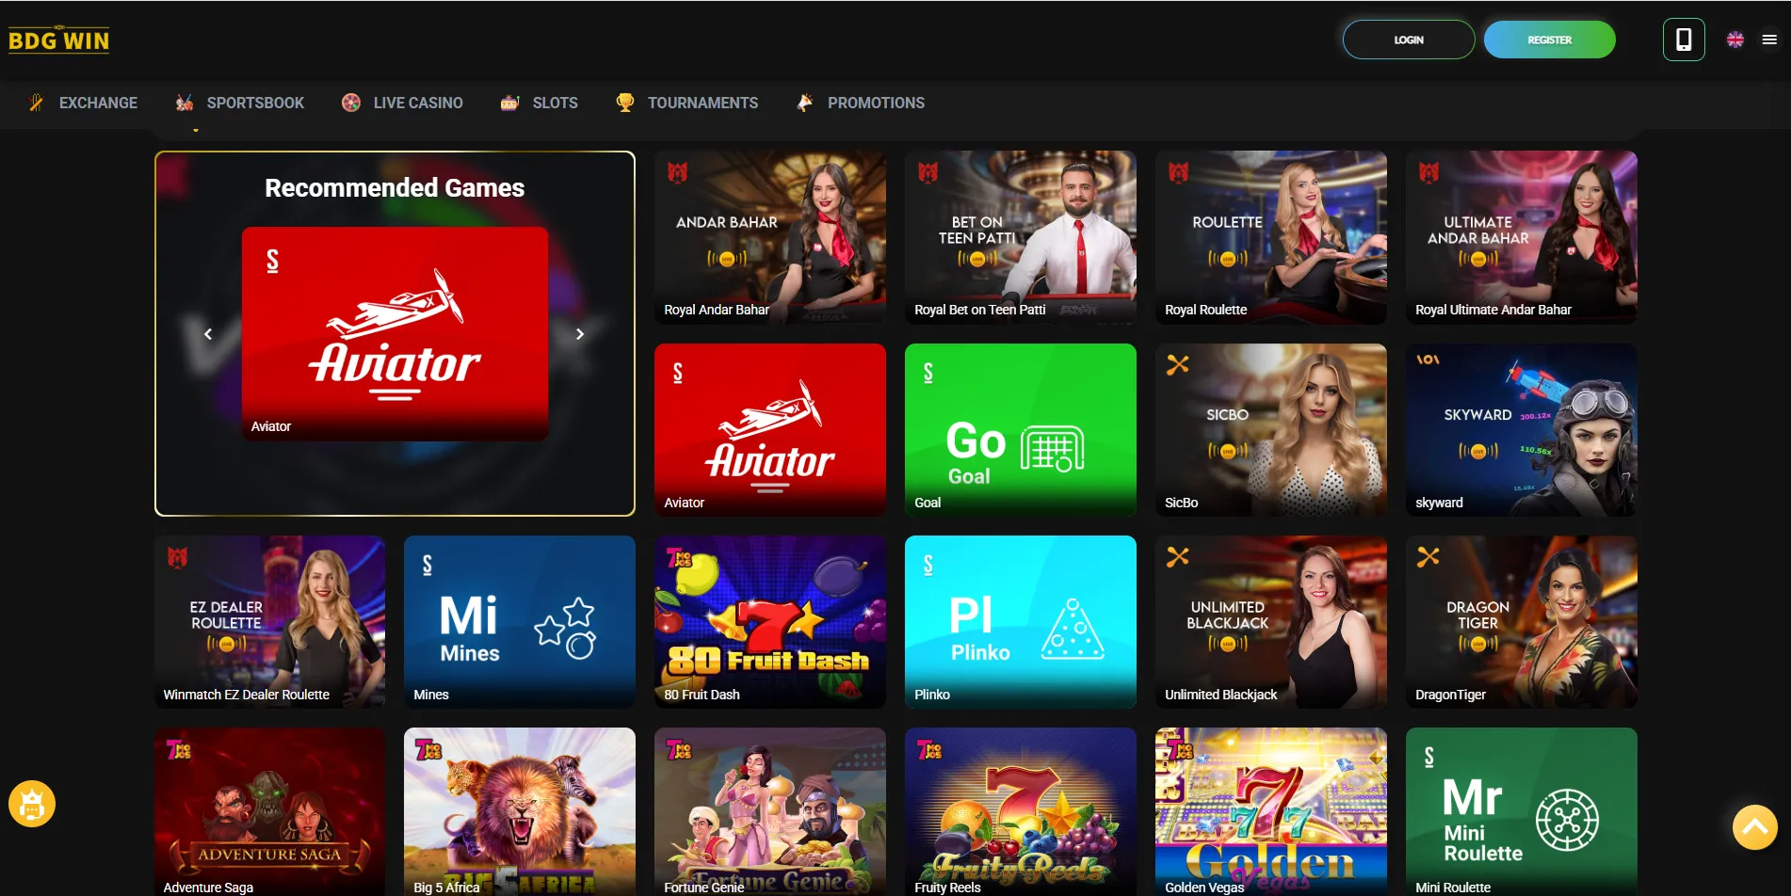Open Fortune Genie slot
Image resolution: width=1791 pixels, height=896 pixels.
pyautogui.click(x=770, y=811)
